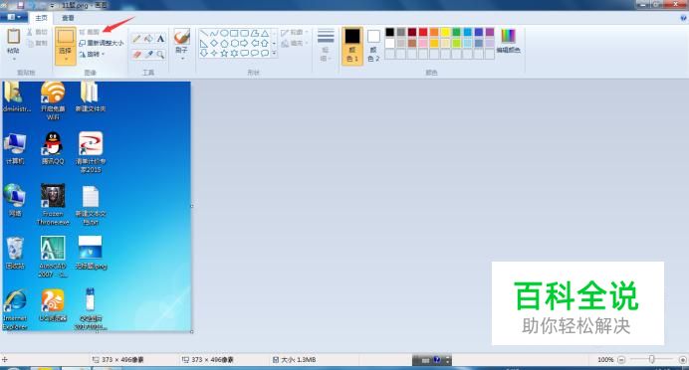
Task: Choose the Pentagon shape
Action: coord(224,44)
